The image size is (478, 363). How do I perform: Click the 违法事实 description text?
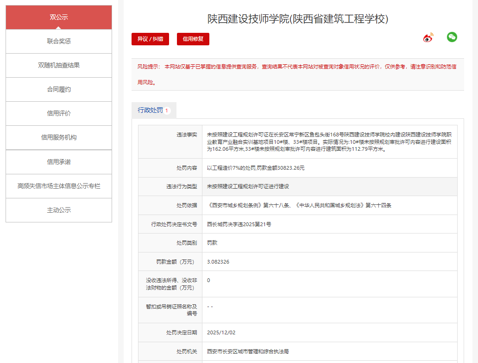click(x=329, y=142)
